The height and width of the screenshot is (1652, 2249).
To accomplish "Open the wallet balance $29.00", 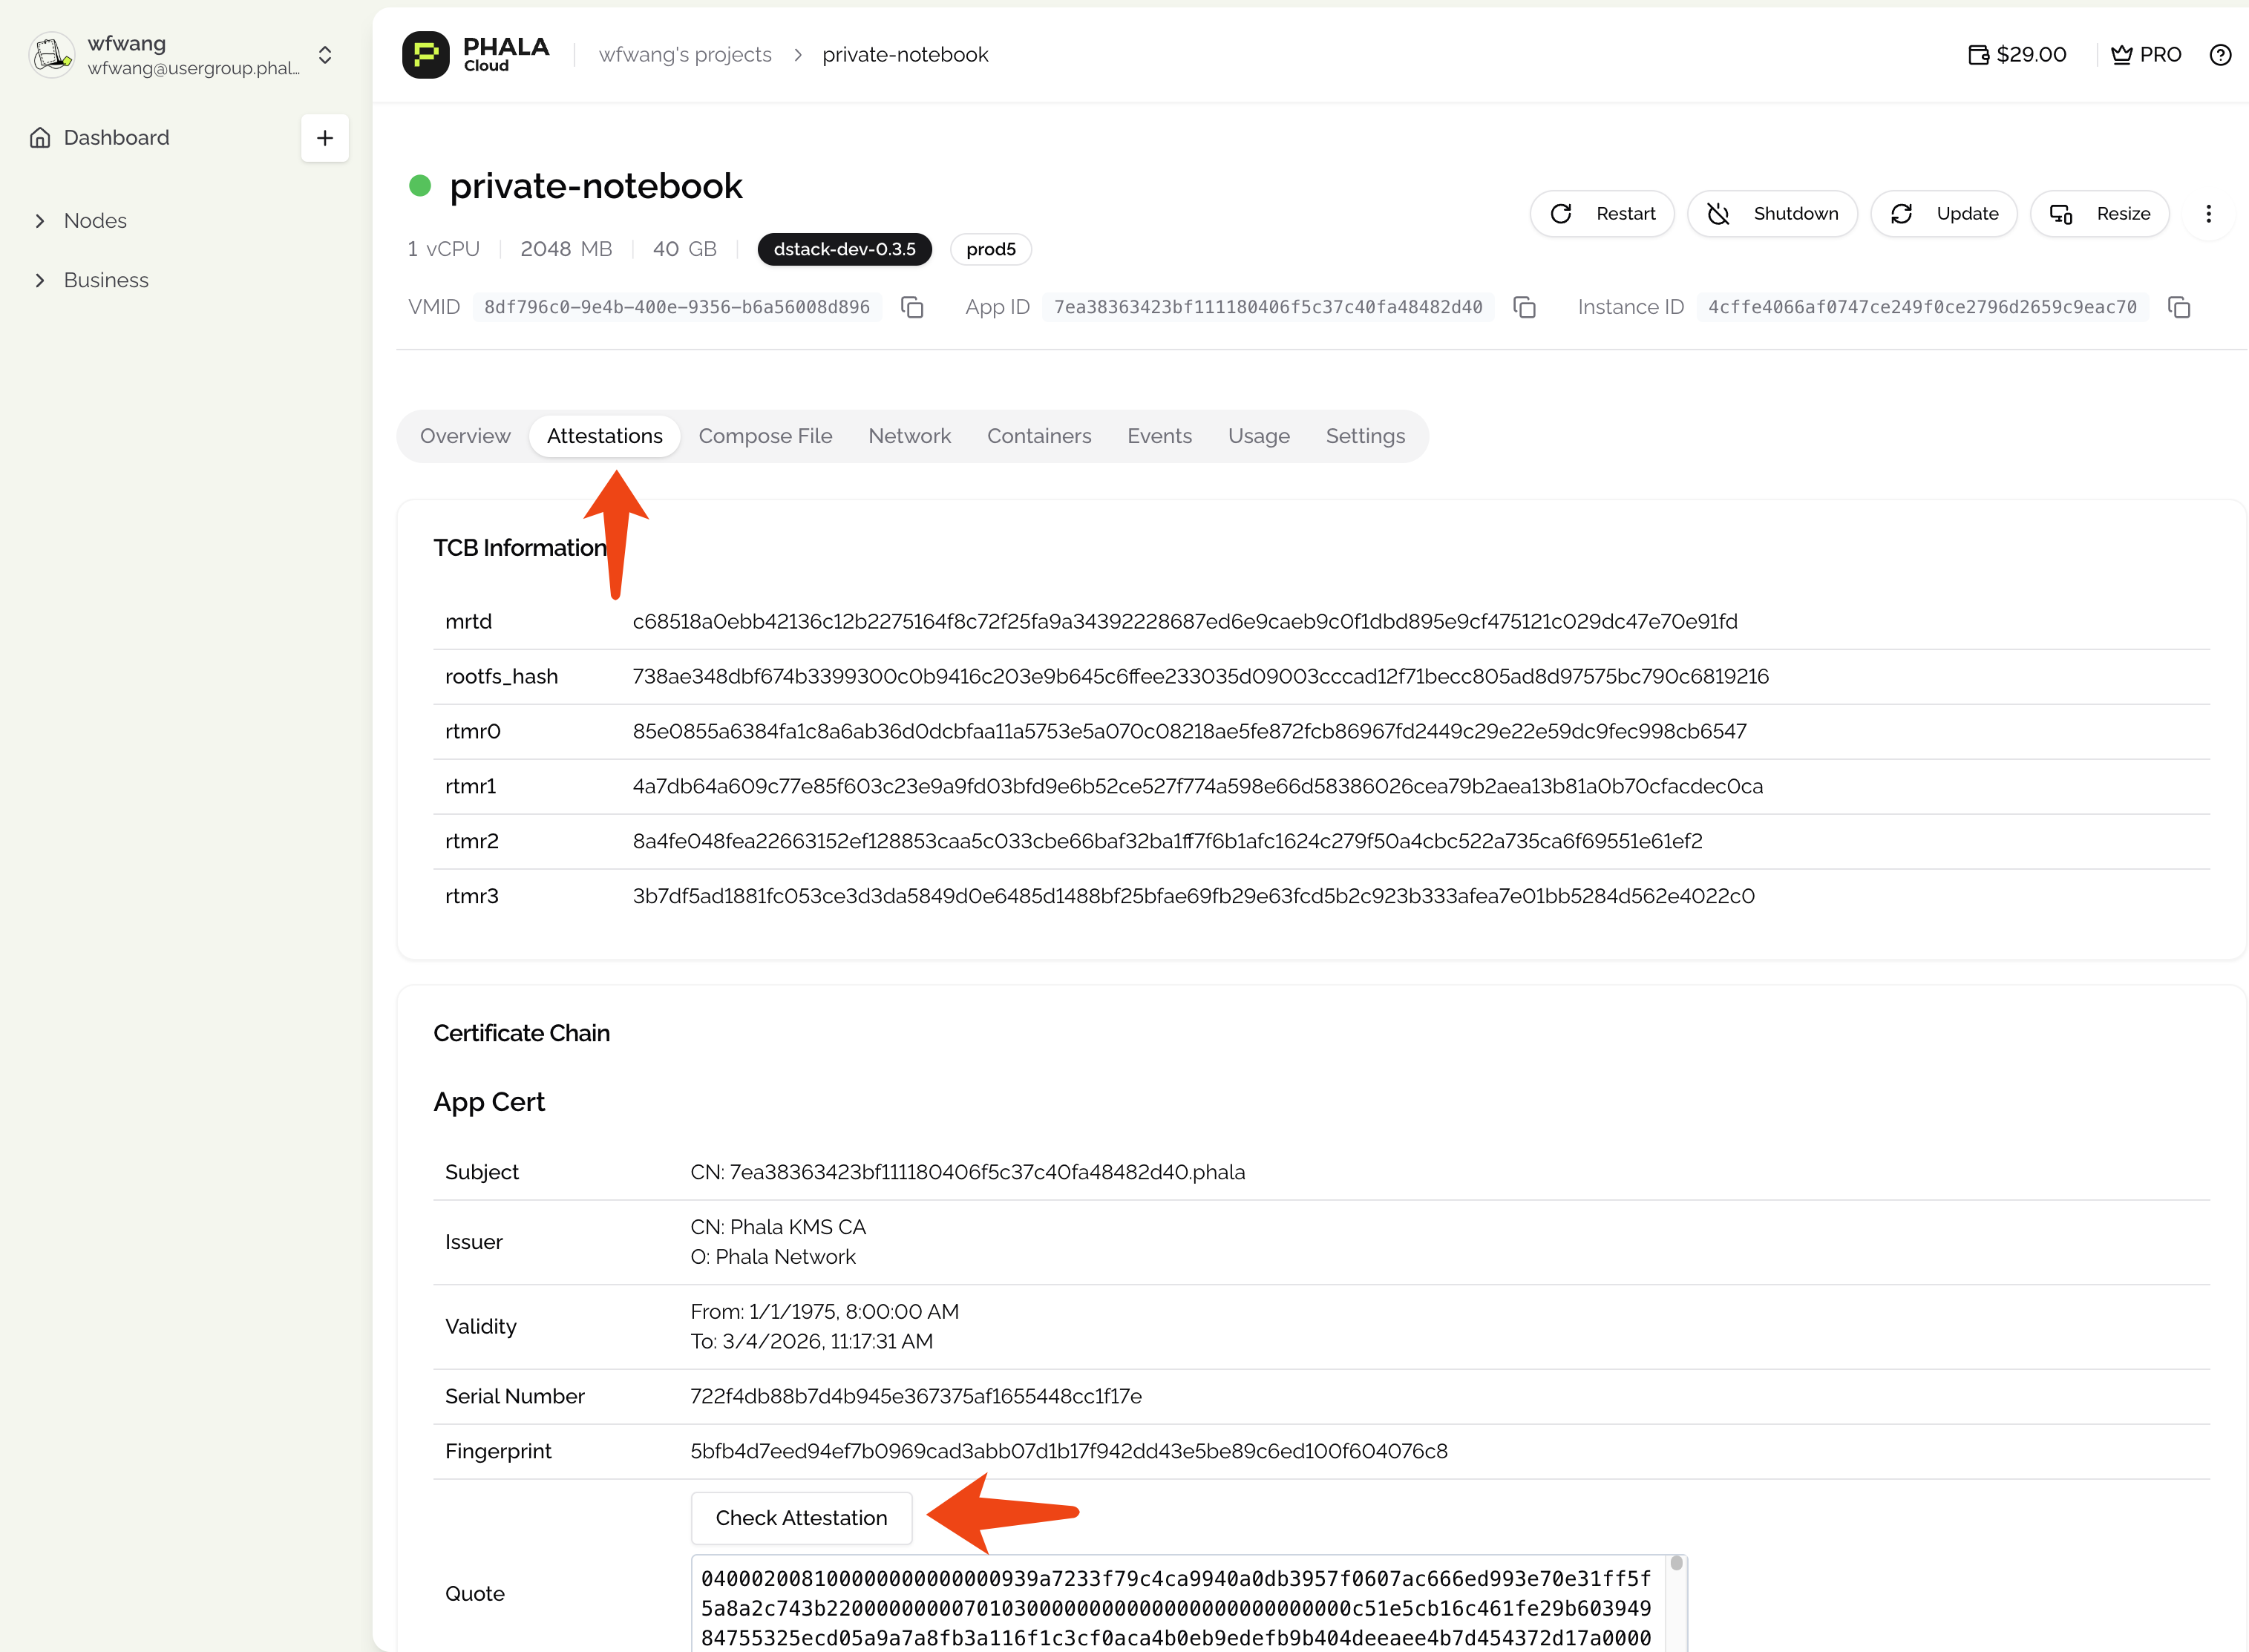I will pos(2017,55).
